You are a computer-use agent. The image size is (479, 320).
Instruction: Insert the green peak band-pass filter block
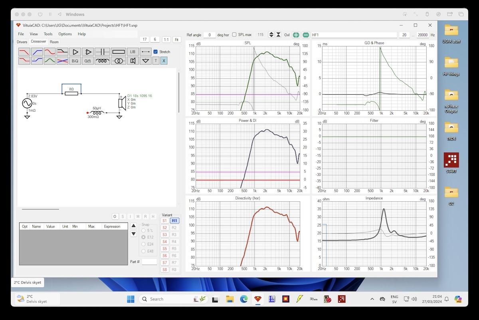49,61
